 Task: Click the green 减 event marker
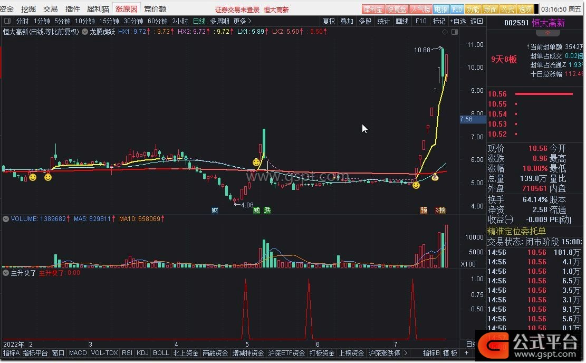coord(256,211)
